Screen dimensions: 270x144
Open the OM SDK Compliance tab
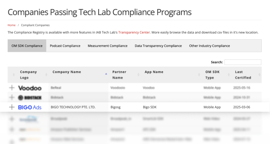[x=27, y=46]
